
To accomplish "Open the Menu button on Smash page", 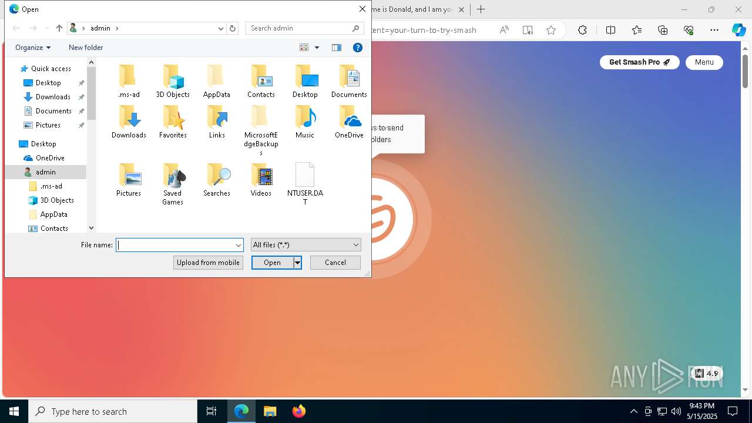I will (704, 62).
